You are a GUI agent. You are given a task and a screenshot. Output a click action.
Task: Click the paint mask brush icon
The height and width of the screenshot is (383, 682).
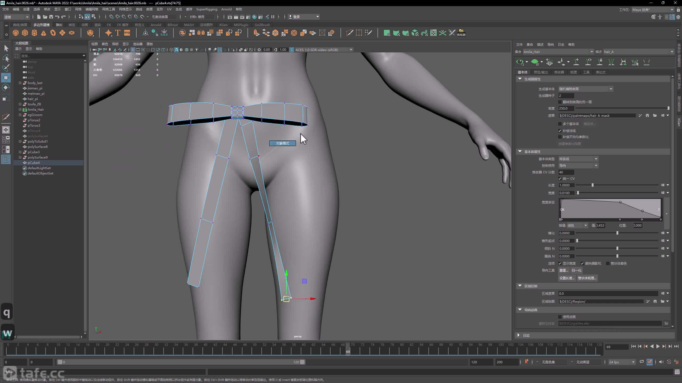coord(640,115)
